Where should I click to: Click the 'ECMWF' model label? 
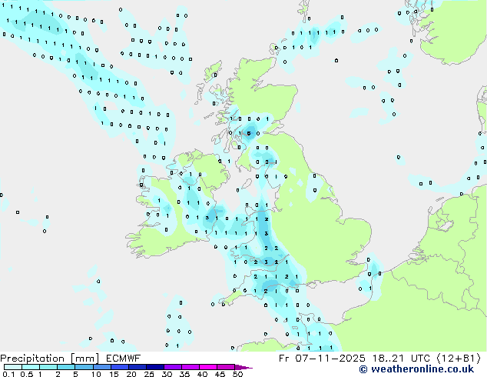coord(124,359)
